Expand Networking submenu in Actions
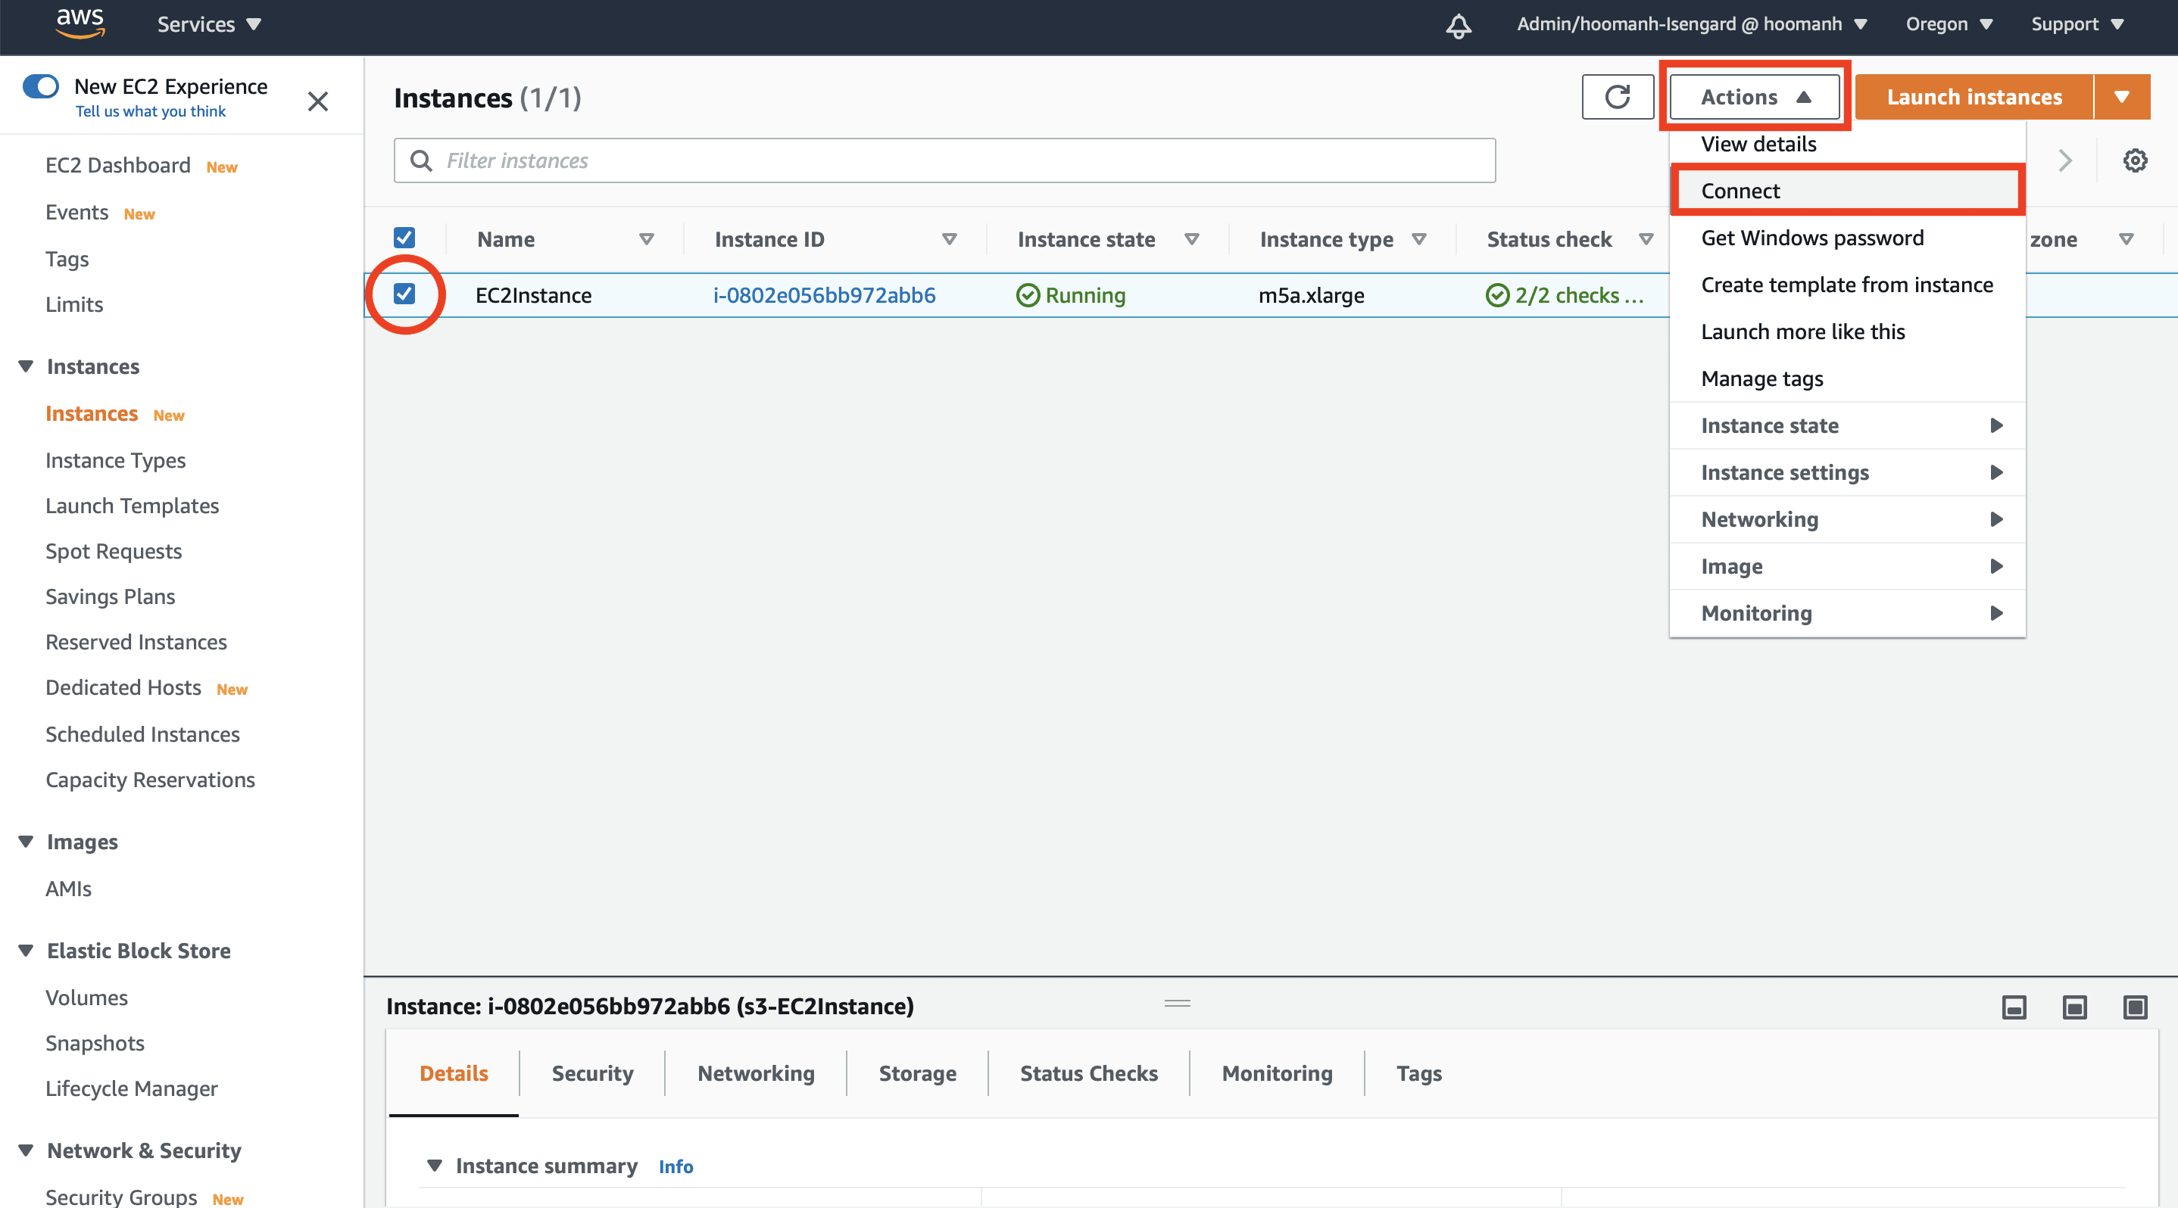2178x1208 pixels. click(1847, 519)
